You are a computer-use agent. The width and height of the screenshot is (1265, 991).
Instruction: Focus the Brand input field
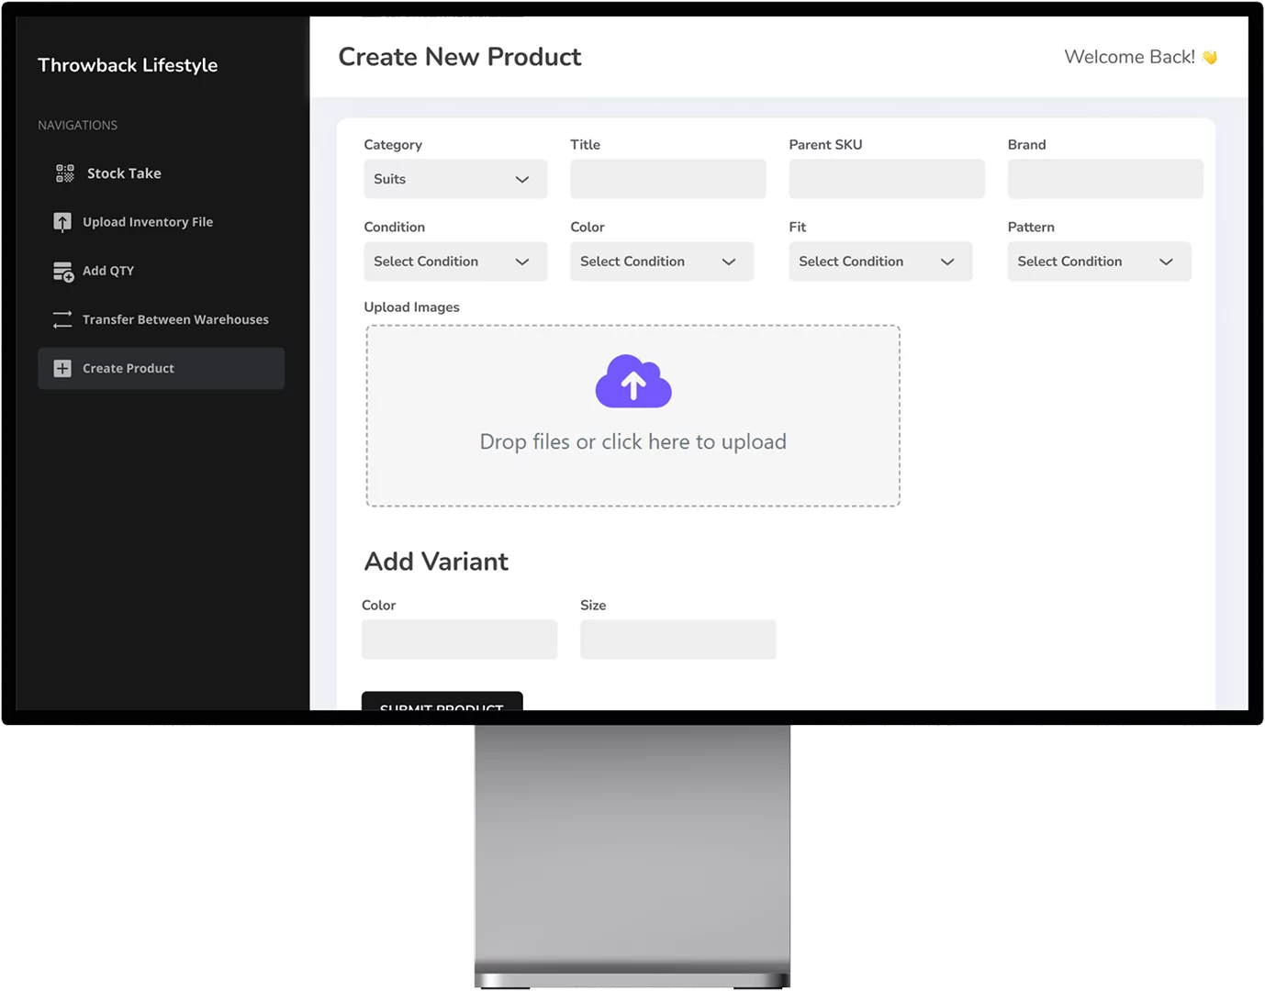click(1104, 179)
